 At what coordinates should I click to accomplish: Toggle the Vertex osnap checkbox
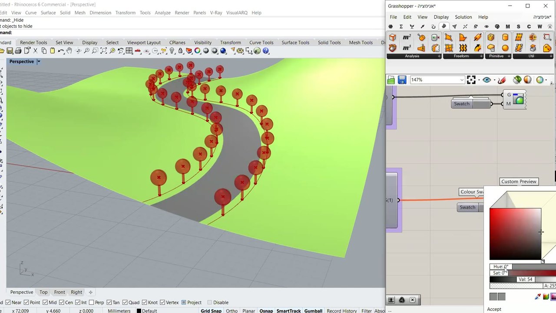pyautogui.click(x=162, y=303)
